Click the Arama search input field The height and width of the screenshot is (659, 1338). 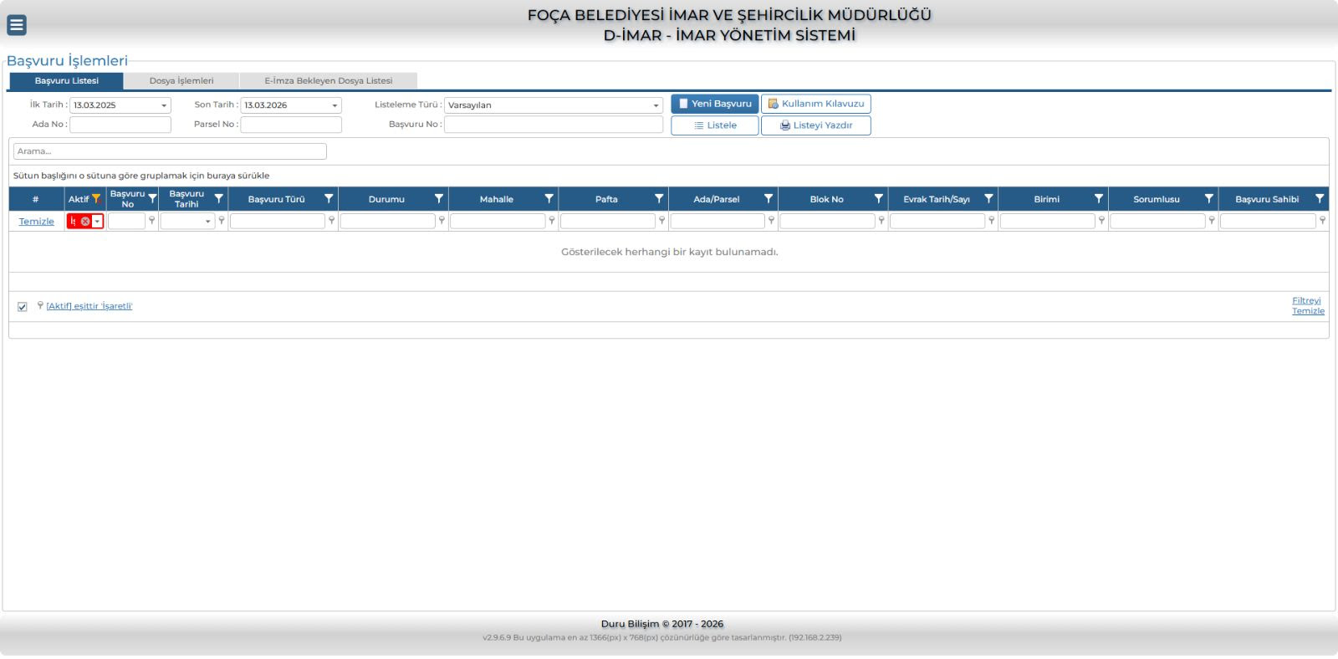[170, 151]
